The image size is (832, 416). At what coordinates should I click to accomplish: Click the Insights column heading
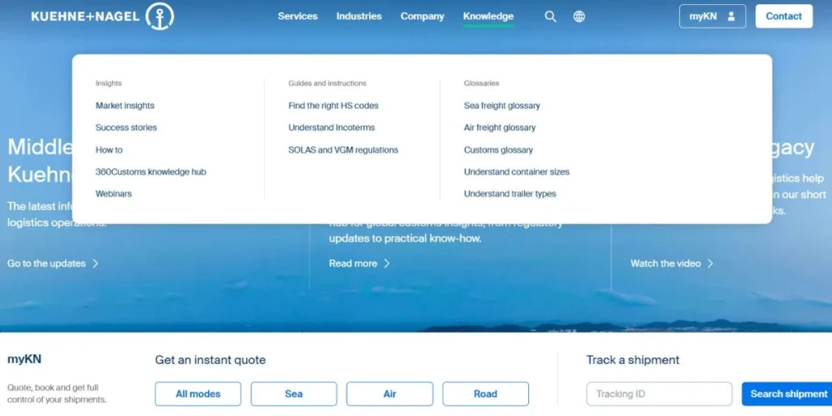click(108, 84)
